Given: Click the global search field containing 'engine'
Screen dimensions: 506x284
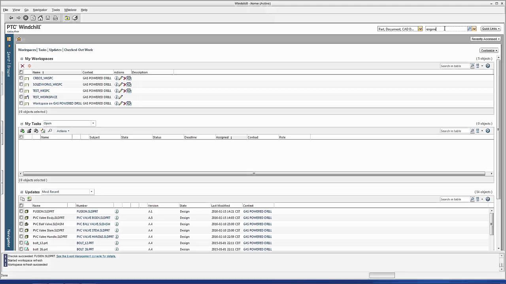Looking at the screenshot, I should pyautogui.click(x=446, y=29).
